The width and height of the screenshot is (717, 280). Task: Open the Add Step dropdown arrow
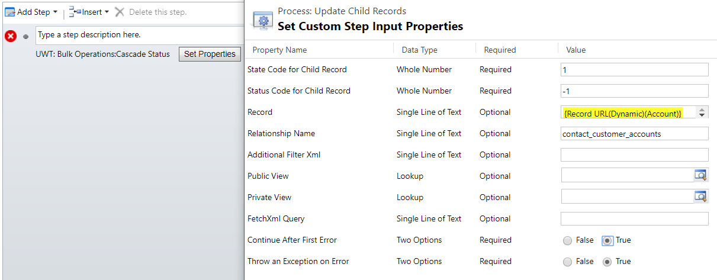(x=55, y=12)
